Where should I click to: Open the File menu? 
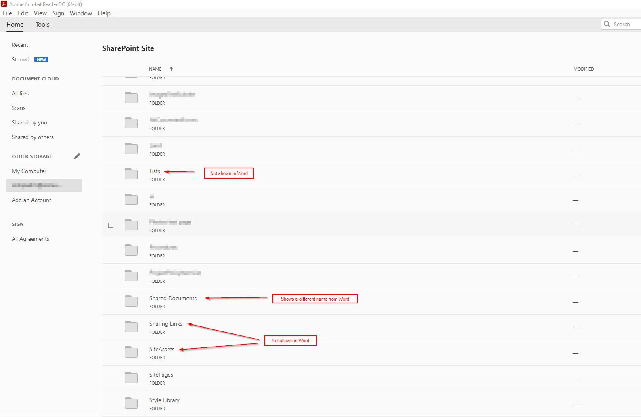(7, 13)
